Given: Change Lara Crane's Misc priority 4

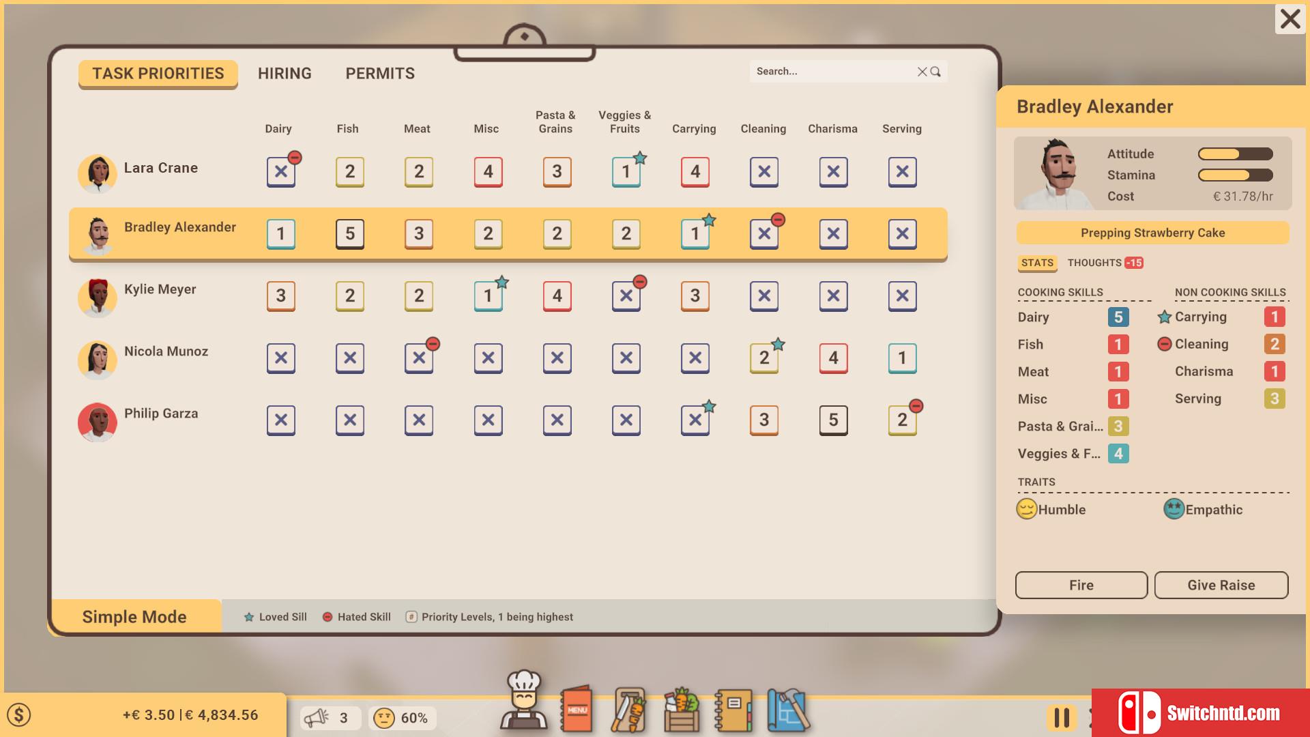Looking at the screenshot, I should [489, 172].
